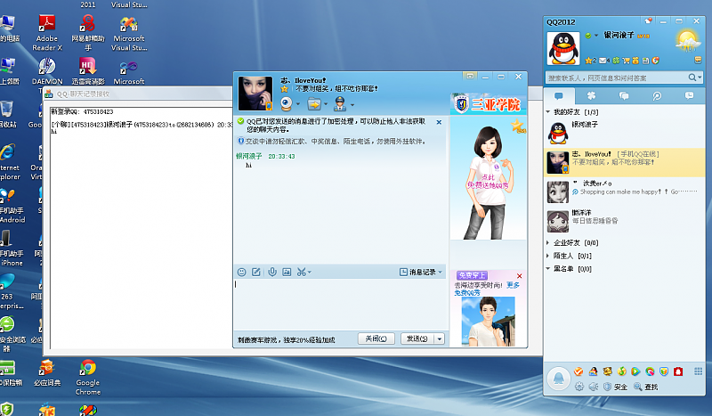Click in the chat message input area
Viewport: 712px width, 416px height.
(x=341, y=304)
